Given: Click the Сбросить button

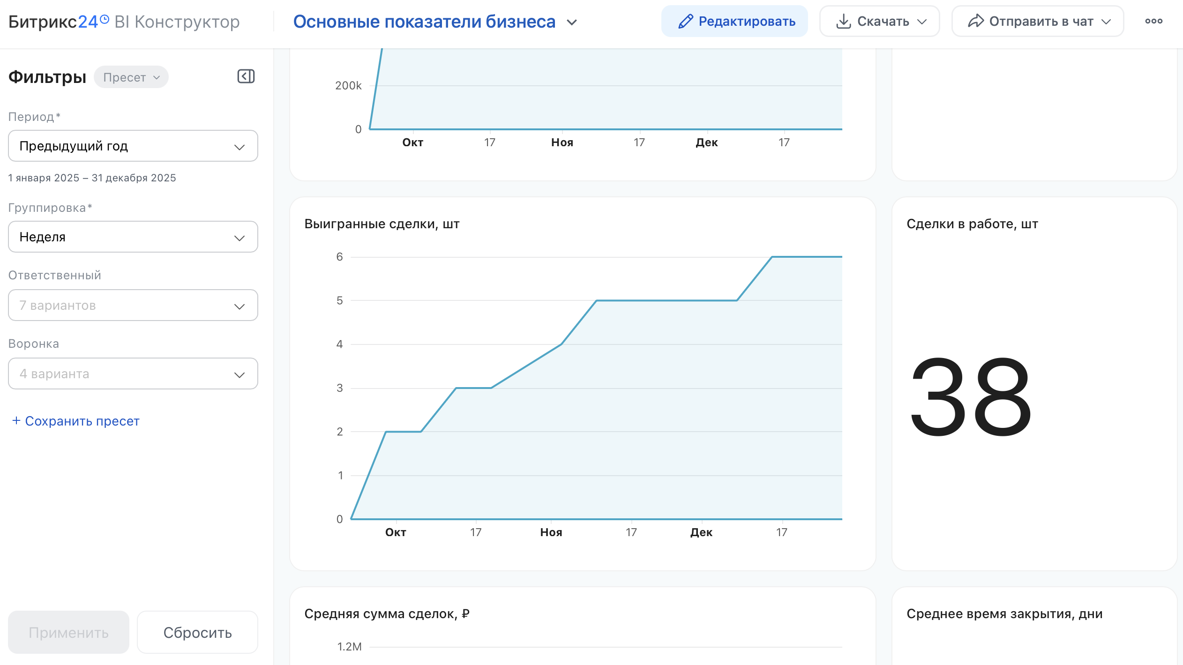Looking at the screenshot, I should (197, 632).
